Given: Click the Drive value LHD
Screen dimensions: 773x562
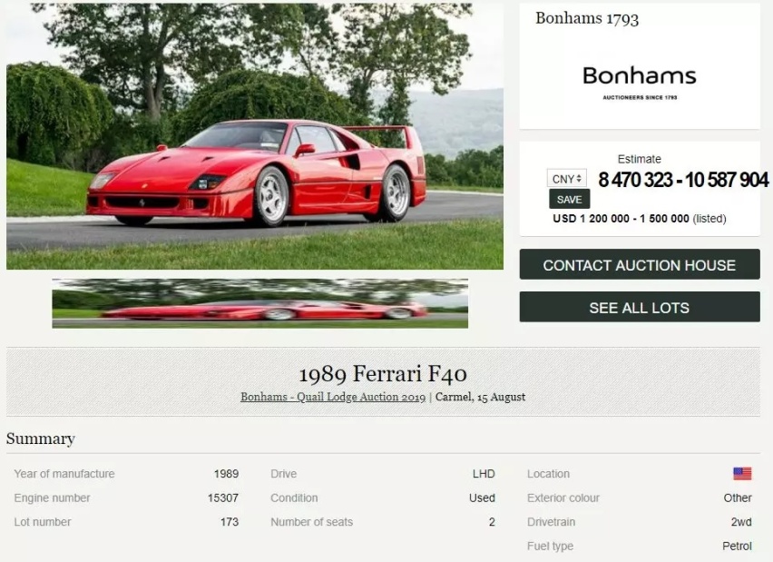Looking at the screenshot, I should (484, 474).
